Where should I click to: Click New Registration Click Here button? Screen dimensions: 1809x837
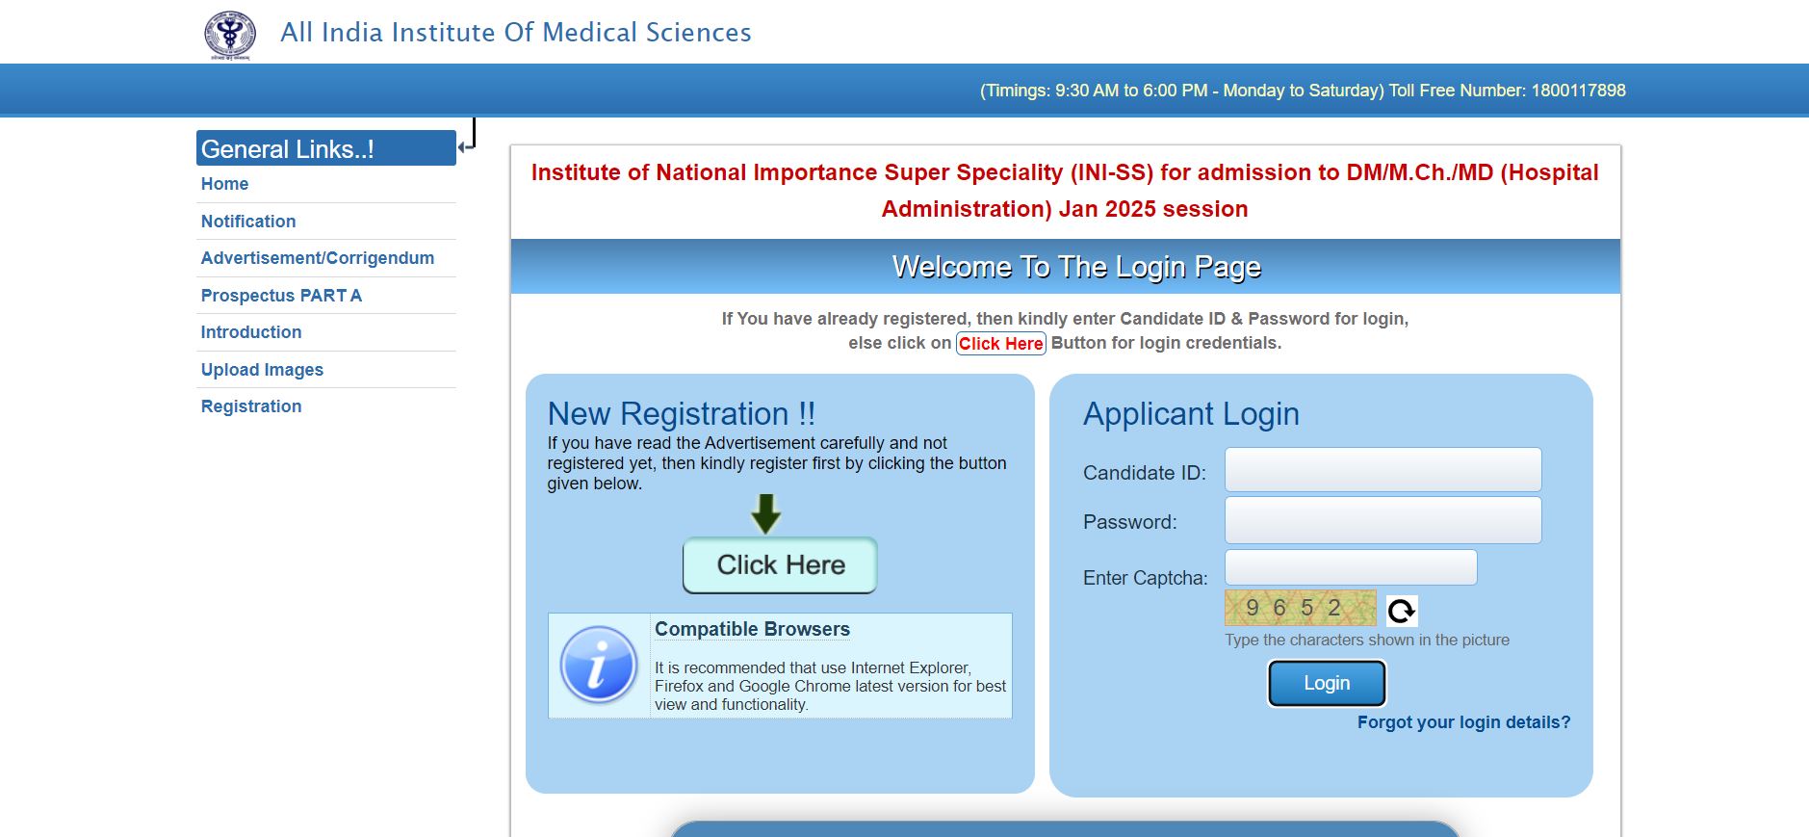tap(780, 565)
